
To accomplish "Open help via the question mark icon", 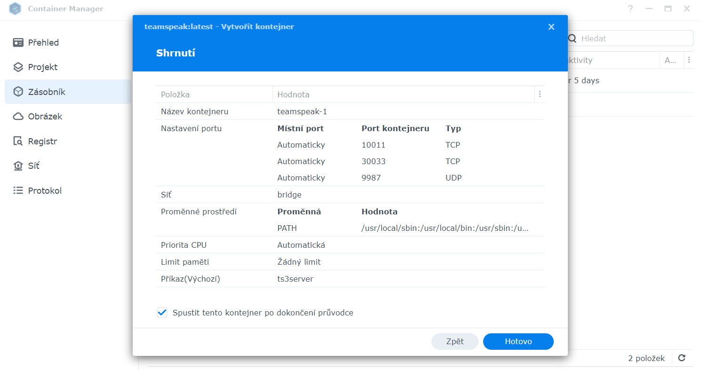I will coord(630,8).
